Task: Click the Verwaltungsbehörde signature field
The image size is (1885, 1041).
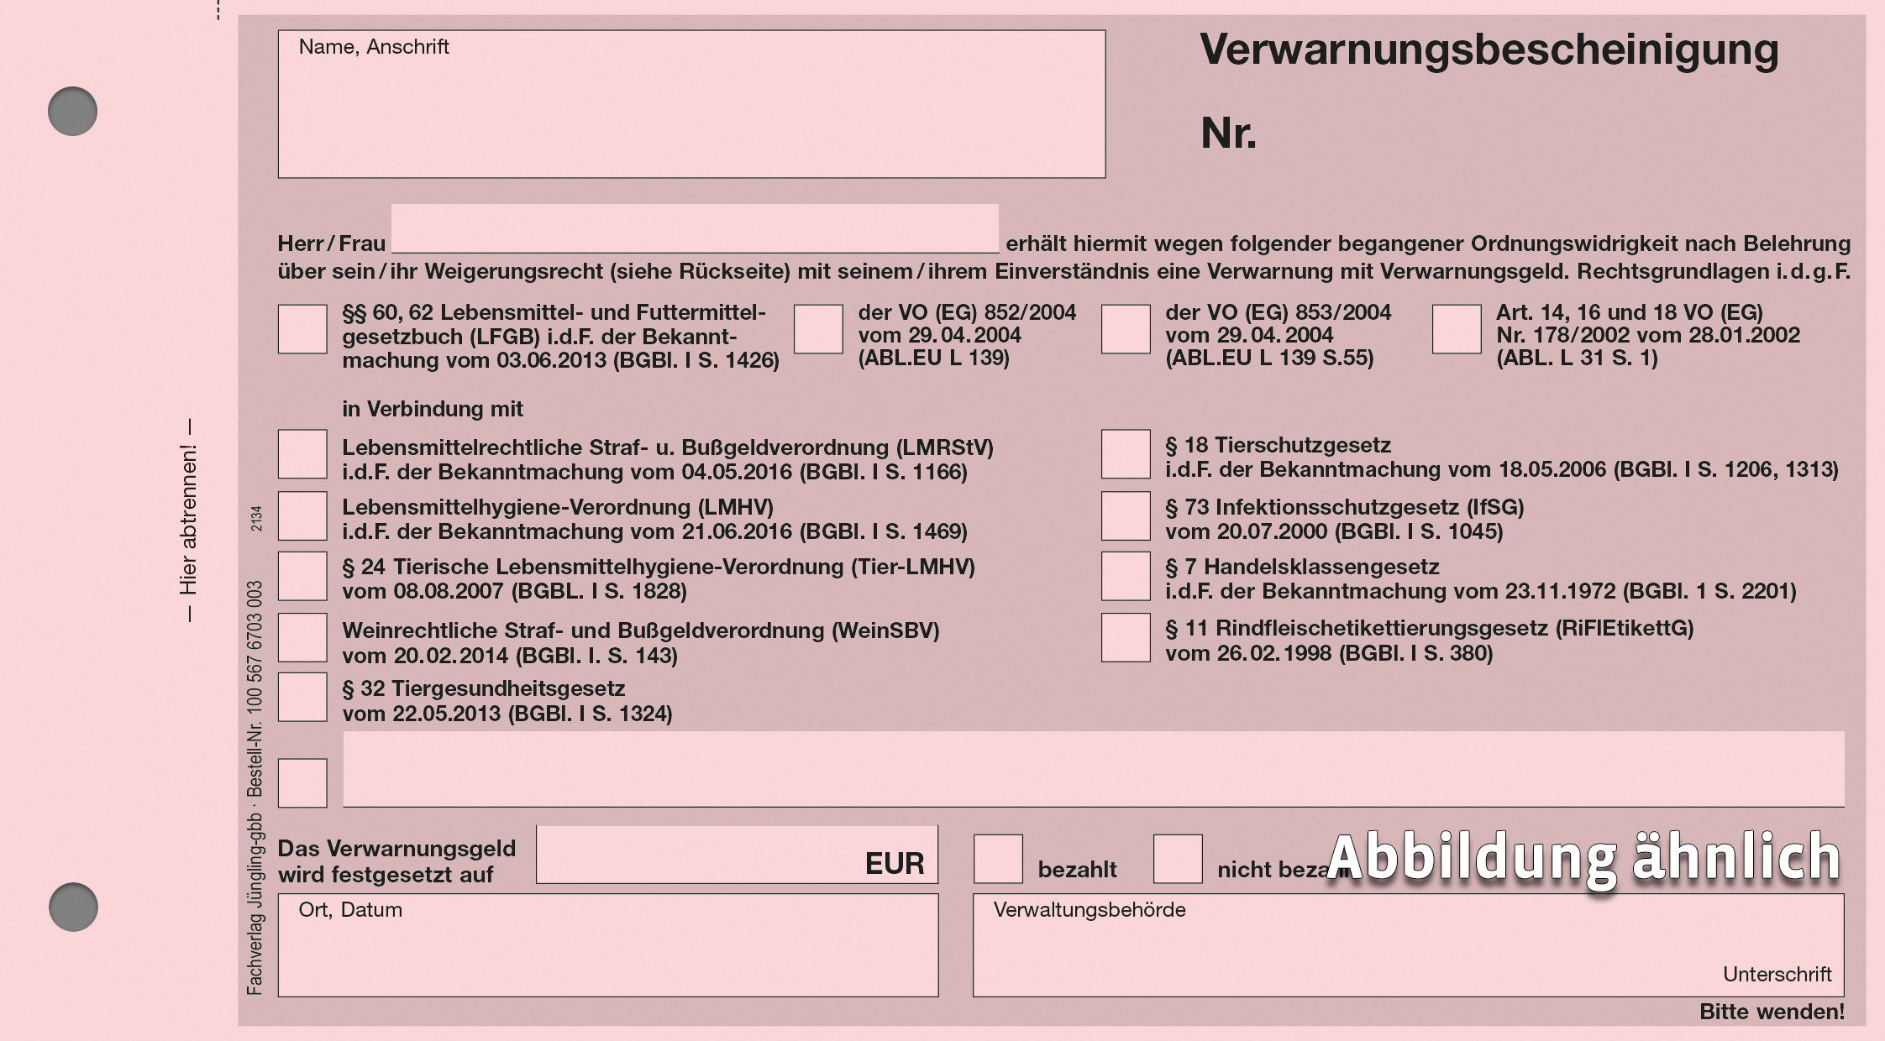Action: coord(1409,945)
